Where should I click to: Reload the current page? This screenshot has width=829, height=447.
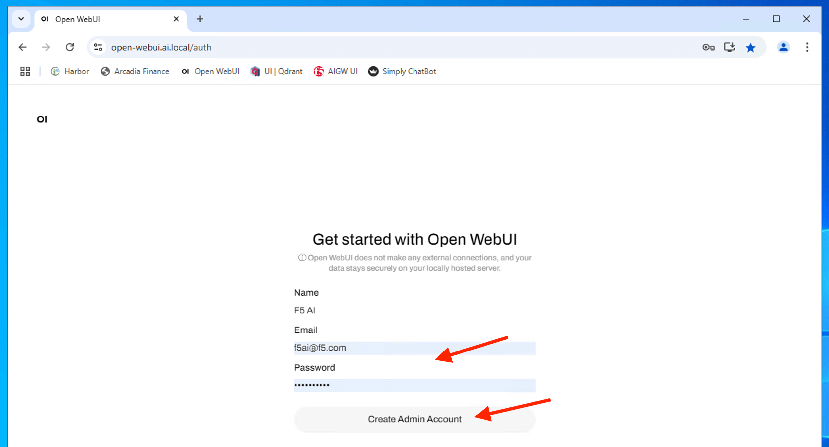click(x=70, y=47)
